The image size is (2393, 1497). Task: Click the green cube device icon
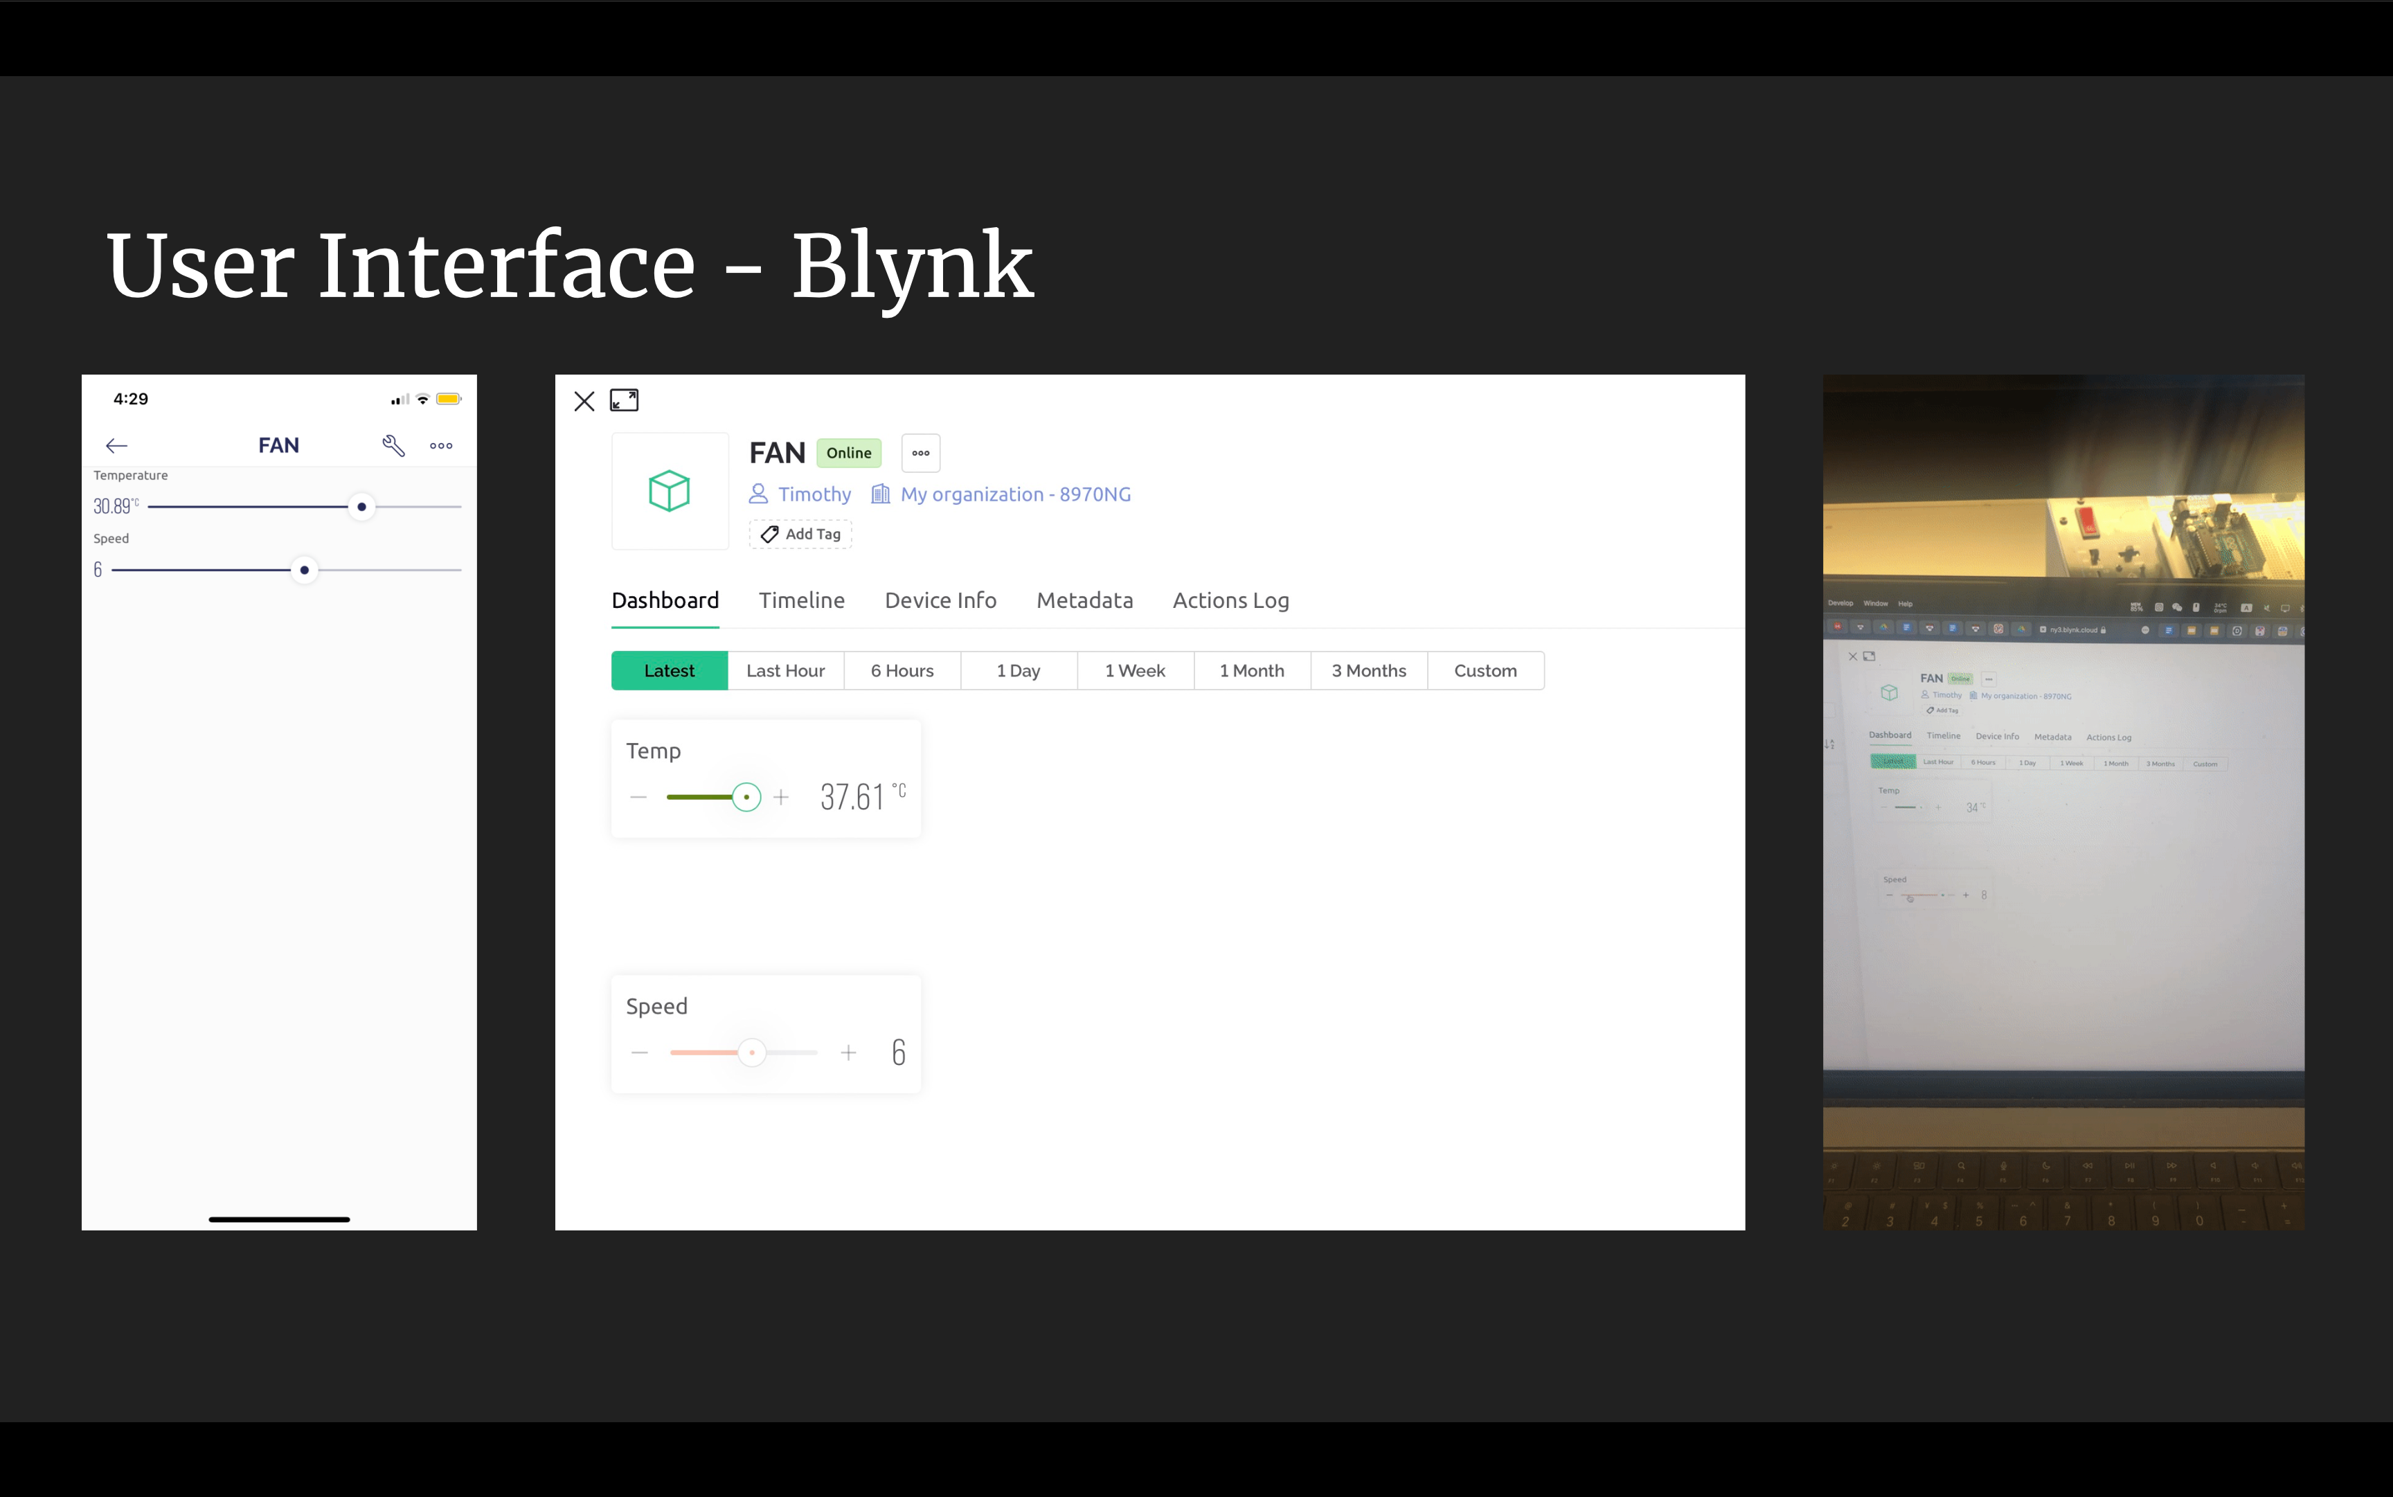coord(670,491)
